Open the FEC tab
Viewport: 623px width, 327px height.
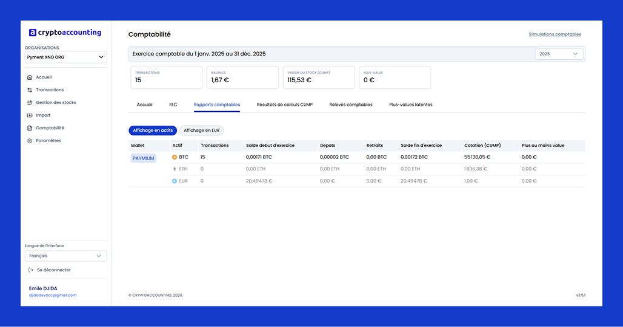pyautogui.click(x=173, y=105)
